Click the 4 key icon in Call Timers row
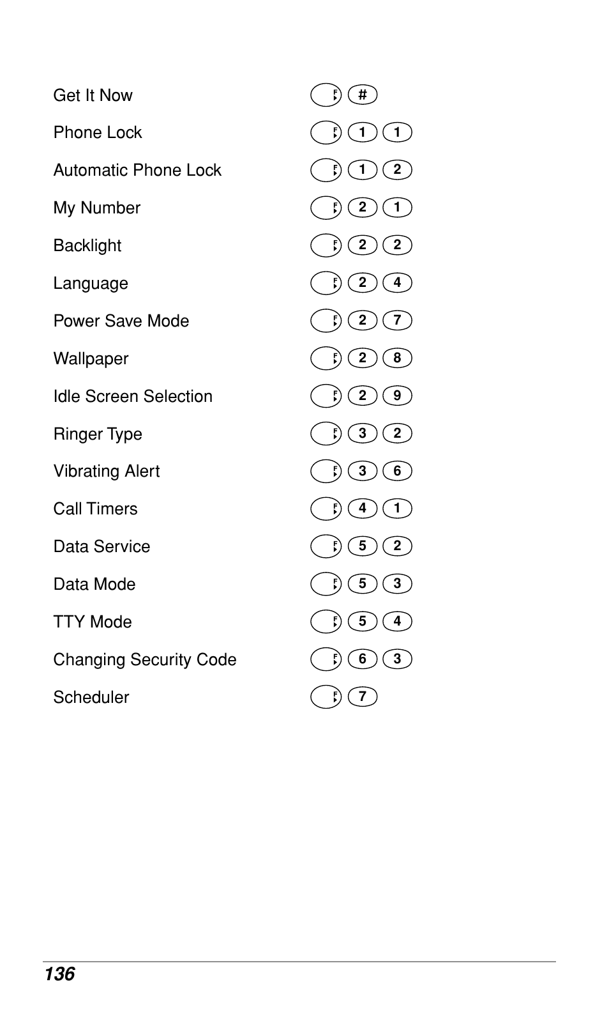 coord(363,509)
